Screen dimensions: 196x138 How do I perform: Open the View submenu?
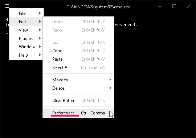tap(26, 30)
